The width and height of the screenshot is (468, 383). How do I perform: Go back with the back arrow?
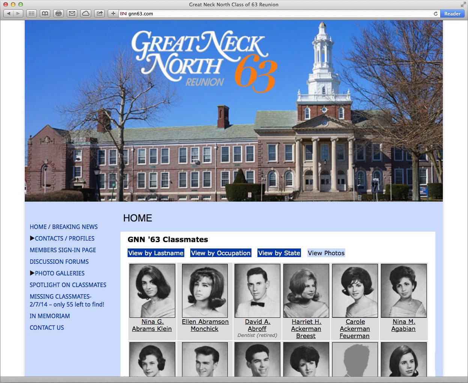9,13
